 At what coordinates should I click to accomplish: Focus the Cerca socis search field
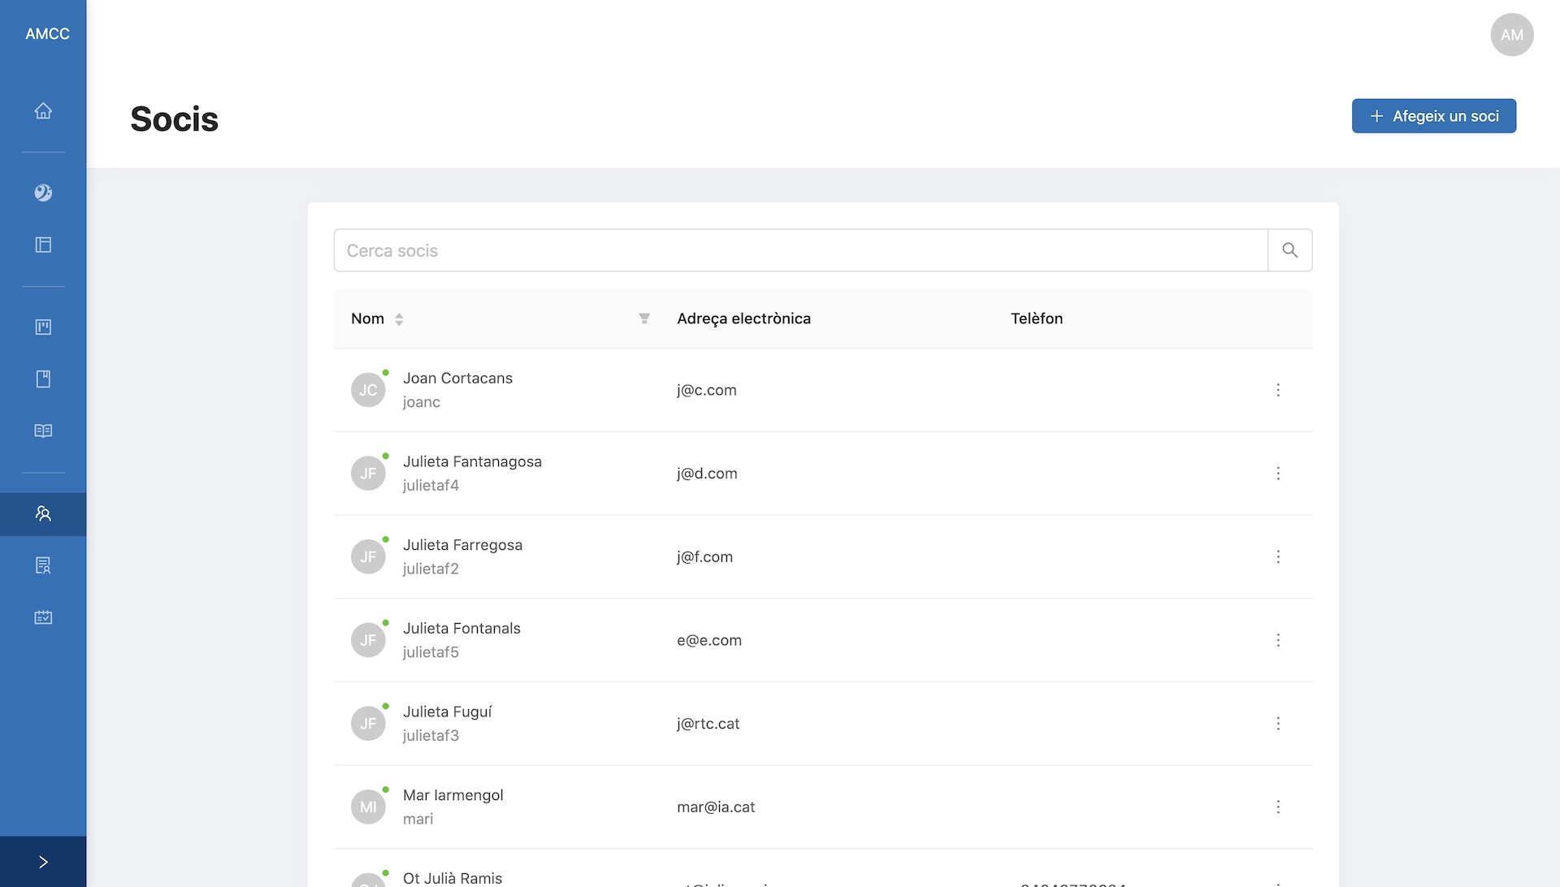click(800, 250)
